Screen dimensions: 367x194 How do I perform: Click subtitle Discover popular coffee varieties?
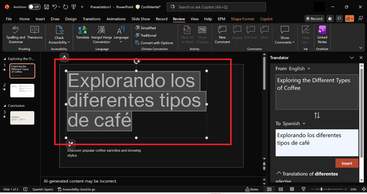(104, 153)
